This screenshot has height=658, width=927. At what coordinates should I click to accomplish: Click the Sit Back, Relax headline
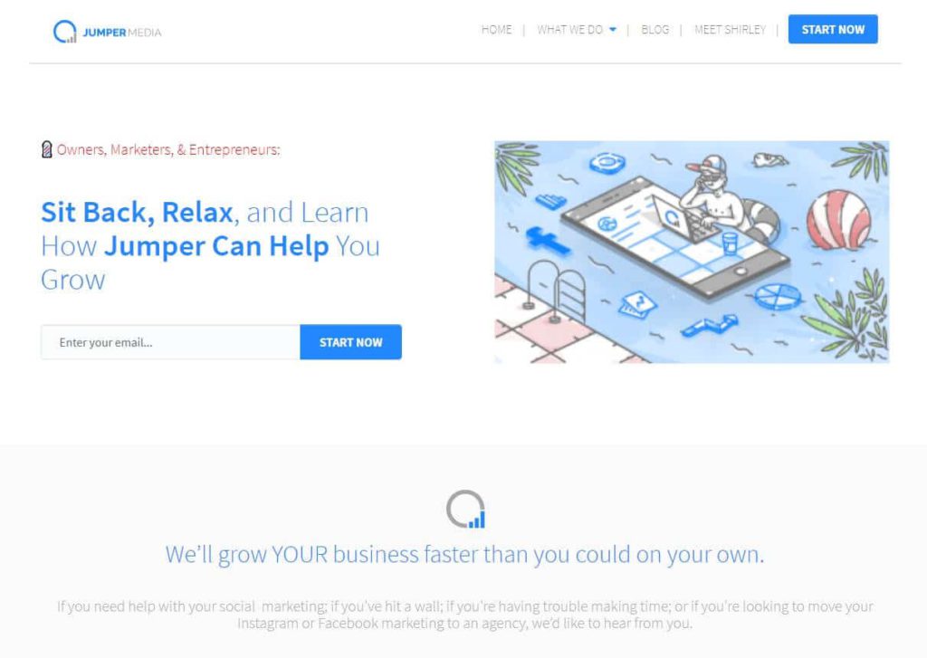click(210, 245)
